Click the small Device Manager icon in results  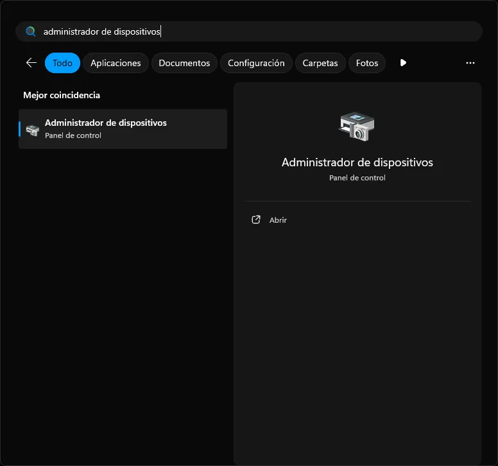[x=32, y=130]
